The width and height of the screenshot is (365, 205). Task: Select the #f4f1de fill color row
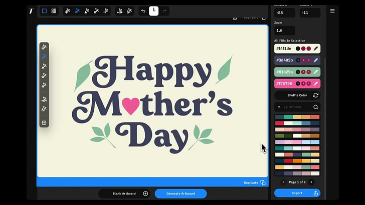tap(297, 48)
